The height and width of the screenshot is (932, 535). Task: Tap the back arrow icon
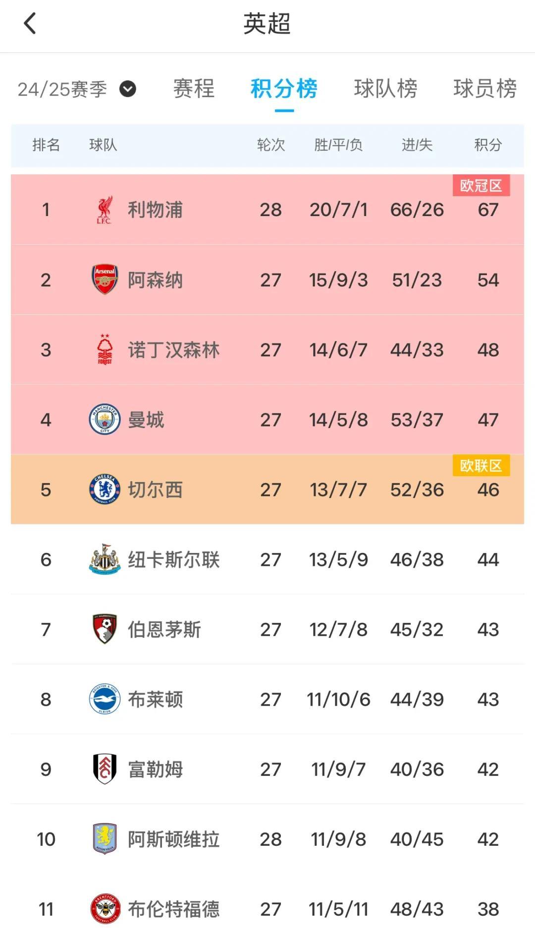30,23
